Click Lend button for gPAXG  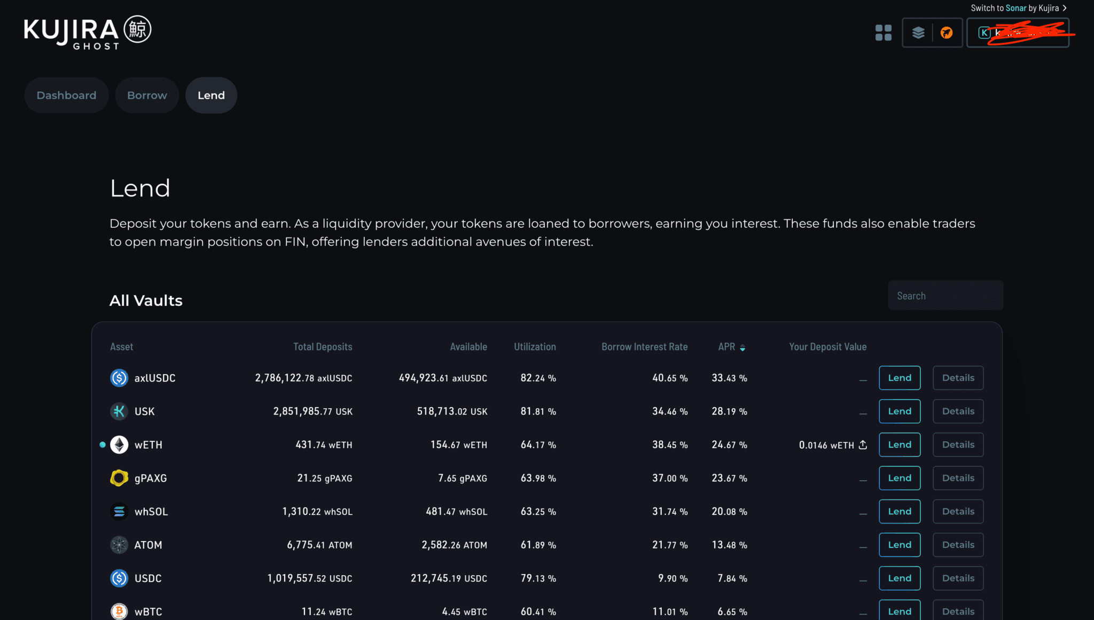pyautogui.click(x=900, y=478)
